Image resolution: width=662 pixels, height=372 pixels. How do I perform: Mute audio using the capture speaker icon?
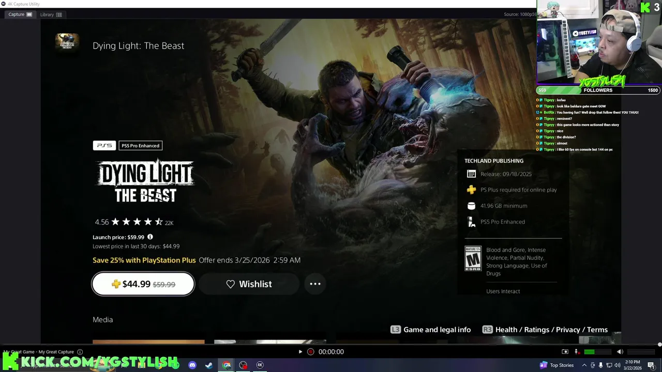(620, 352)
